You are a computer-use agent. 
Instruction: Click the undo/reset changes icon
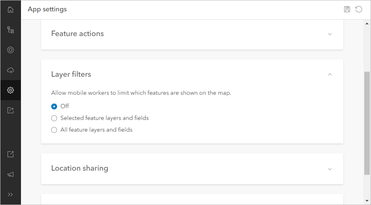pos(359,9)
